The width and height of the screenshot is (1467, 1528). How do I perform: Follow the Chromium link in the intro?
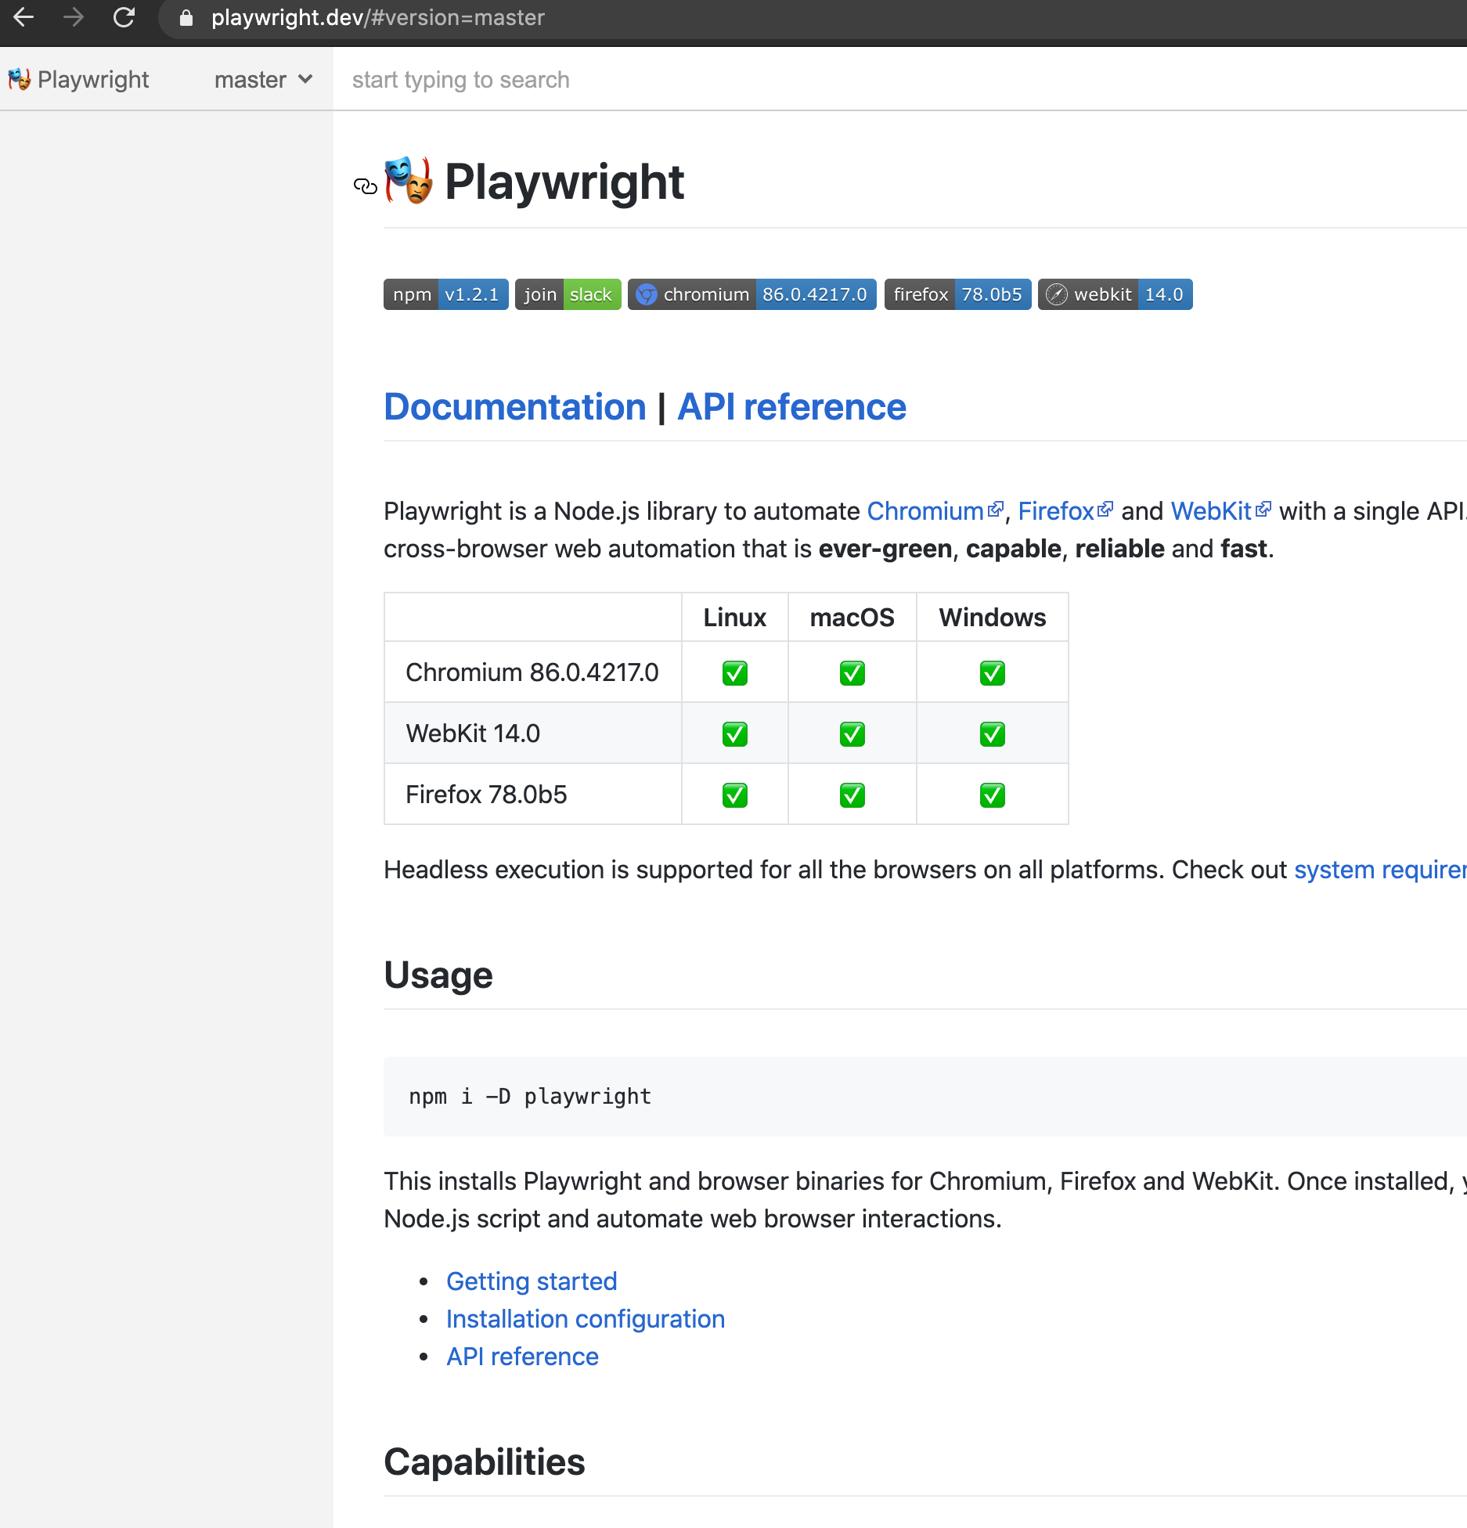pyautogui.click(x=925, y=510)
